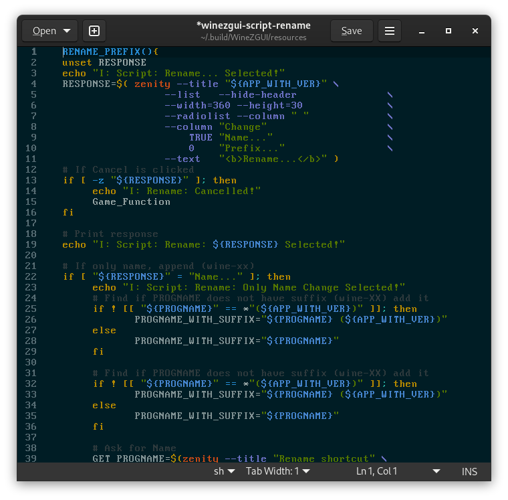Click the ~/.build/WineZGUI/resources path subtitle

[x=253, y=37]
